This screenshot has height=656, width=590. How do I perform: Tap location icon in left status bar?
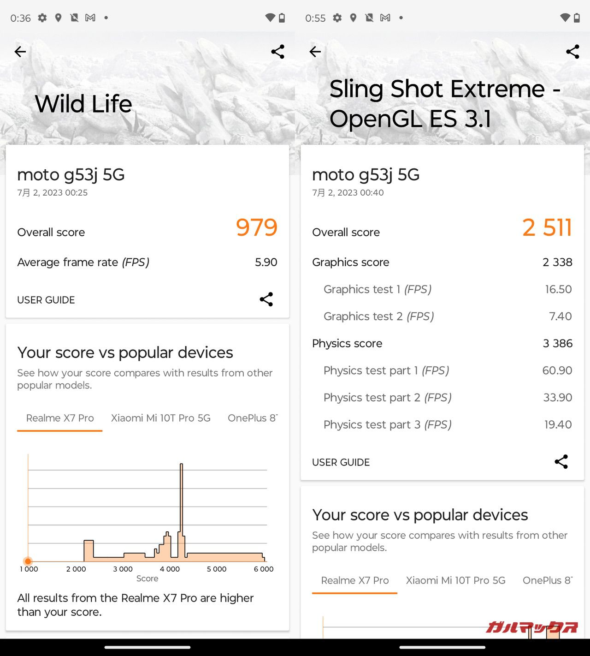(58, 18)
